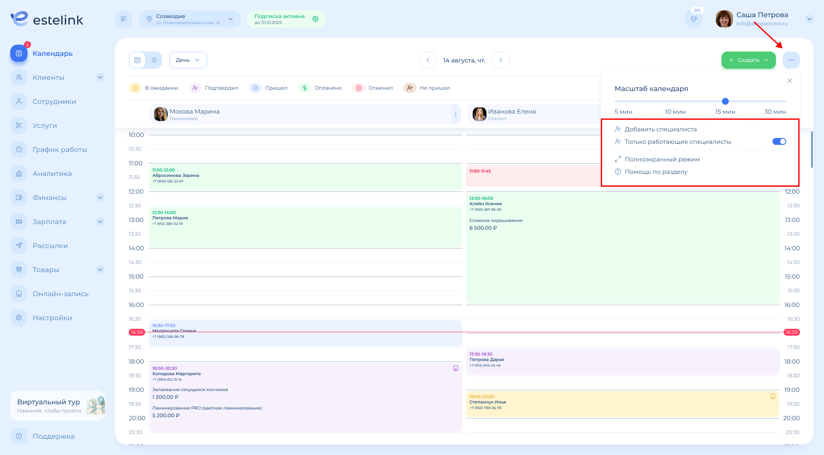The width and height of the screenshot is (824, 455).
Task: Click the three-dots more options button
Action: [791, 60]
